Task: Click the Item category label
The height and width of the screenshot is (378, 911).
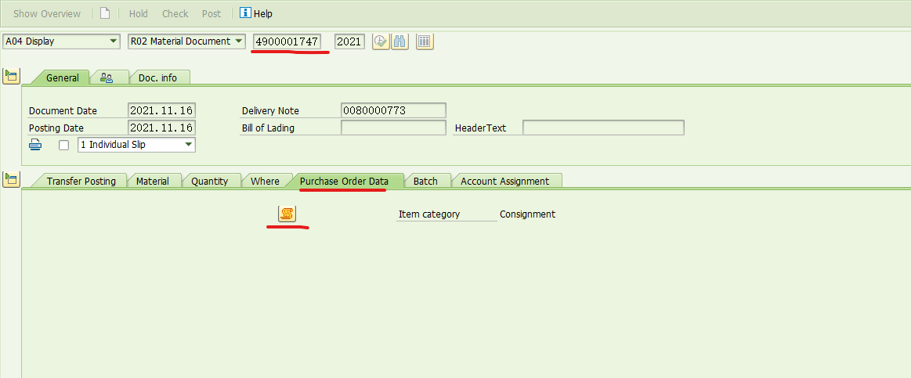Action: 429,214
